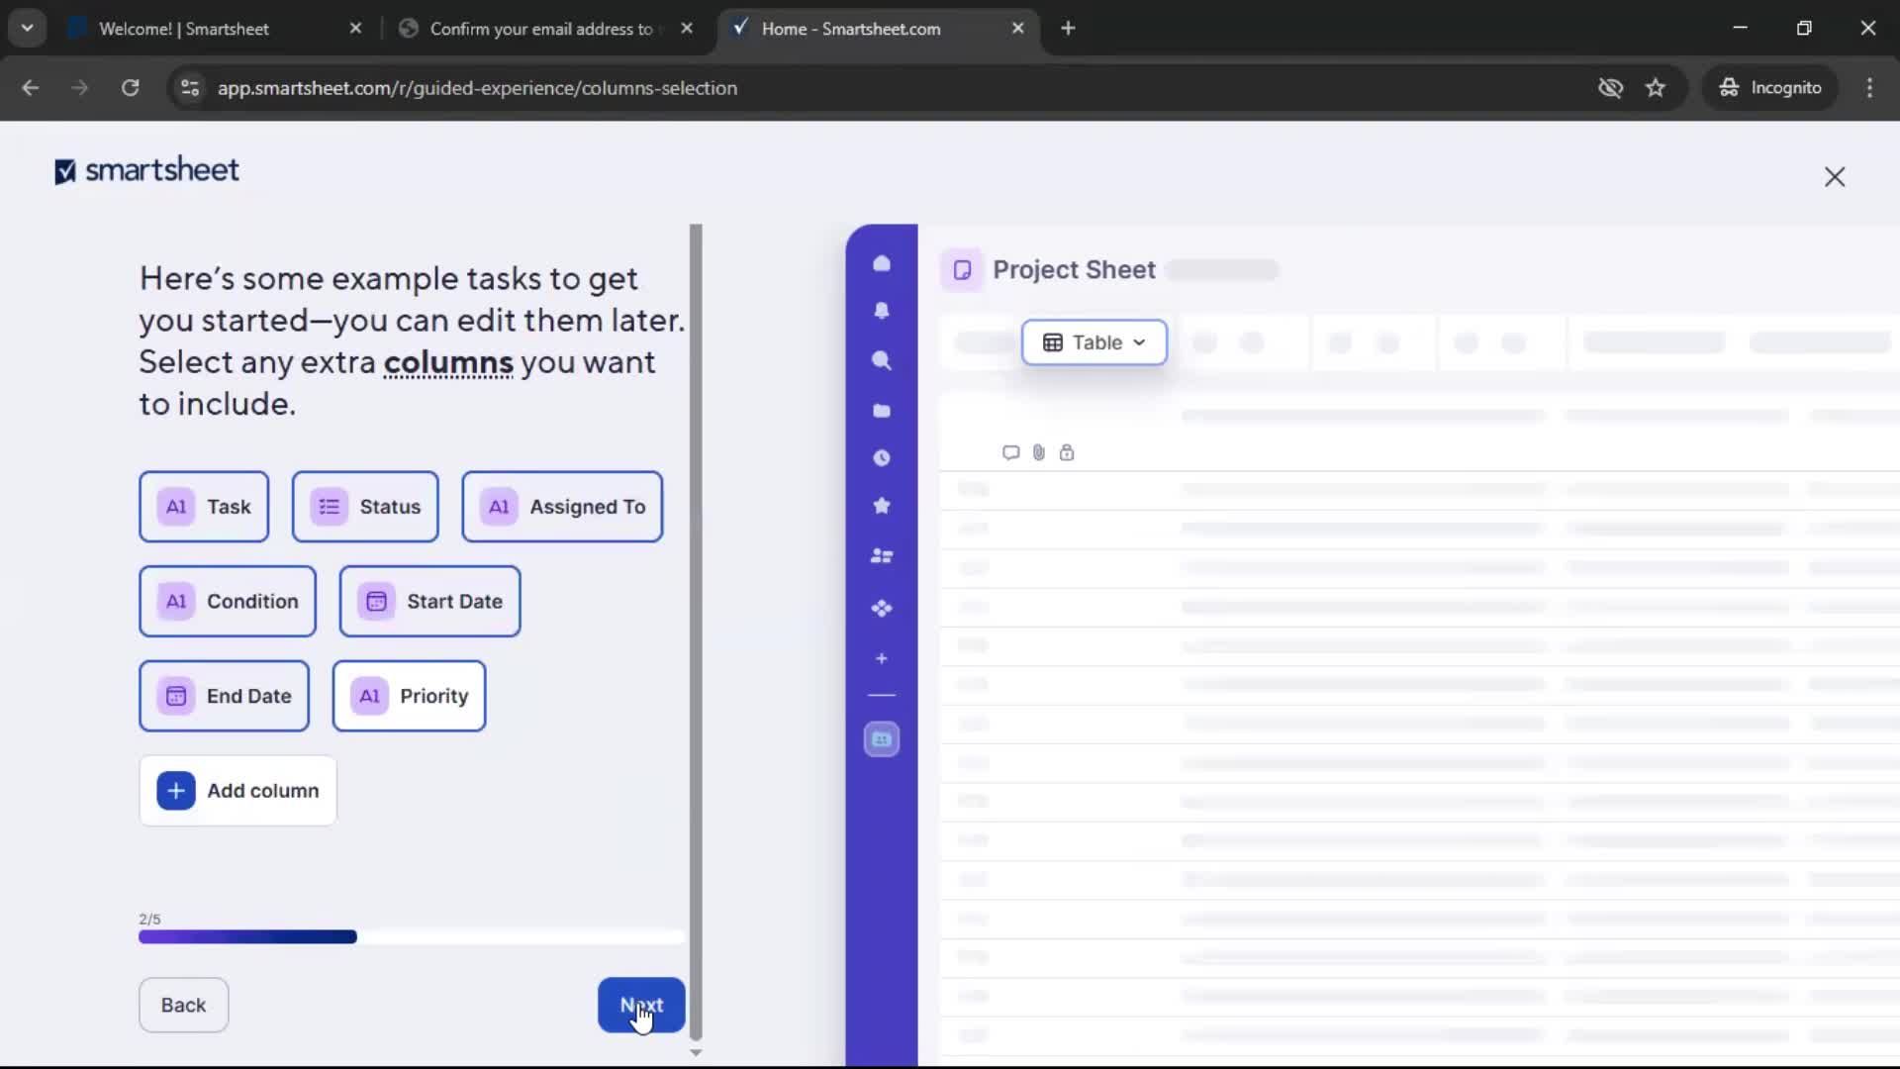Open the browser tab search chevron
1900x1069 pixels.
pyautogui.click(x=27, y=28)
